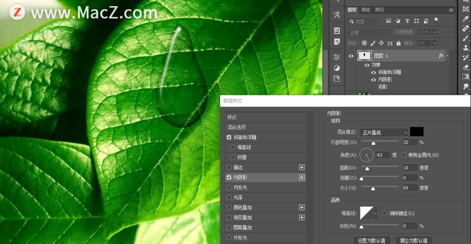Open the Glyphs panel icon (A)
The width and height of the screenshot is (471, 244).
[337, 15]
